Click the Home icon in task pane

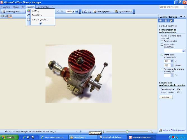coord(171,21)
